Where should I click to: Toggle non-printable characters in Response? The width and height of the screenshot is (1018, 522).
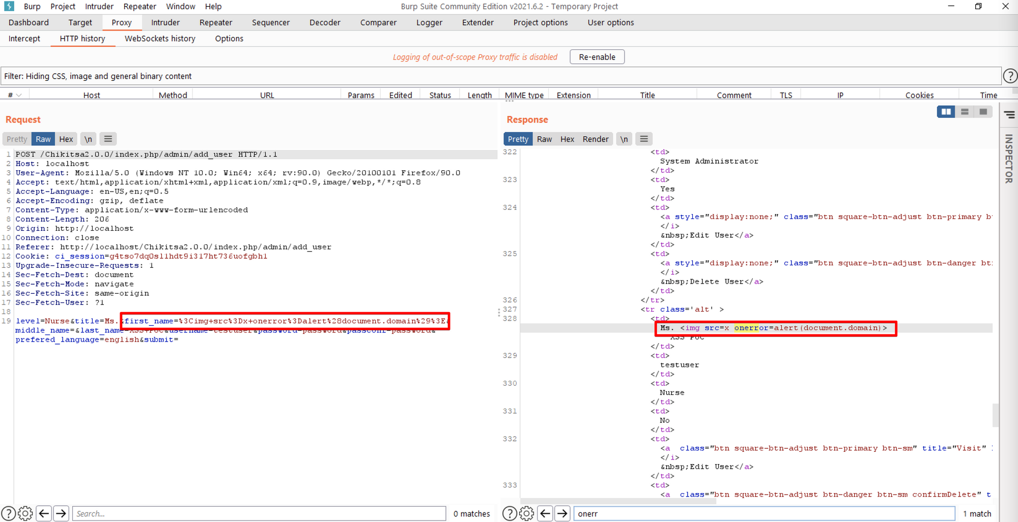click(x=624, y=139)
